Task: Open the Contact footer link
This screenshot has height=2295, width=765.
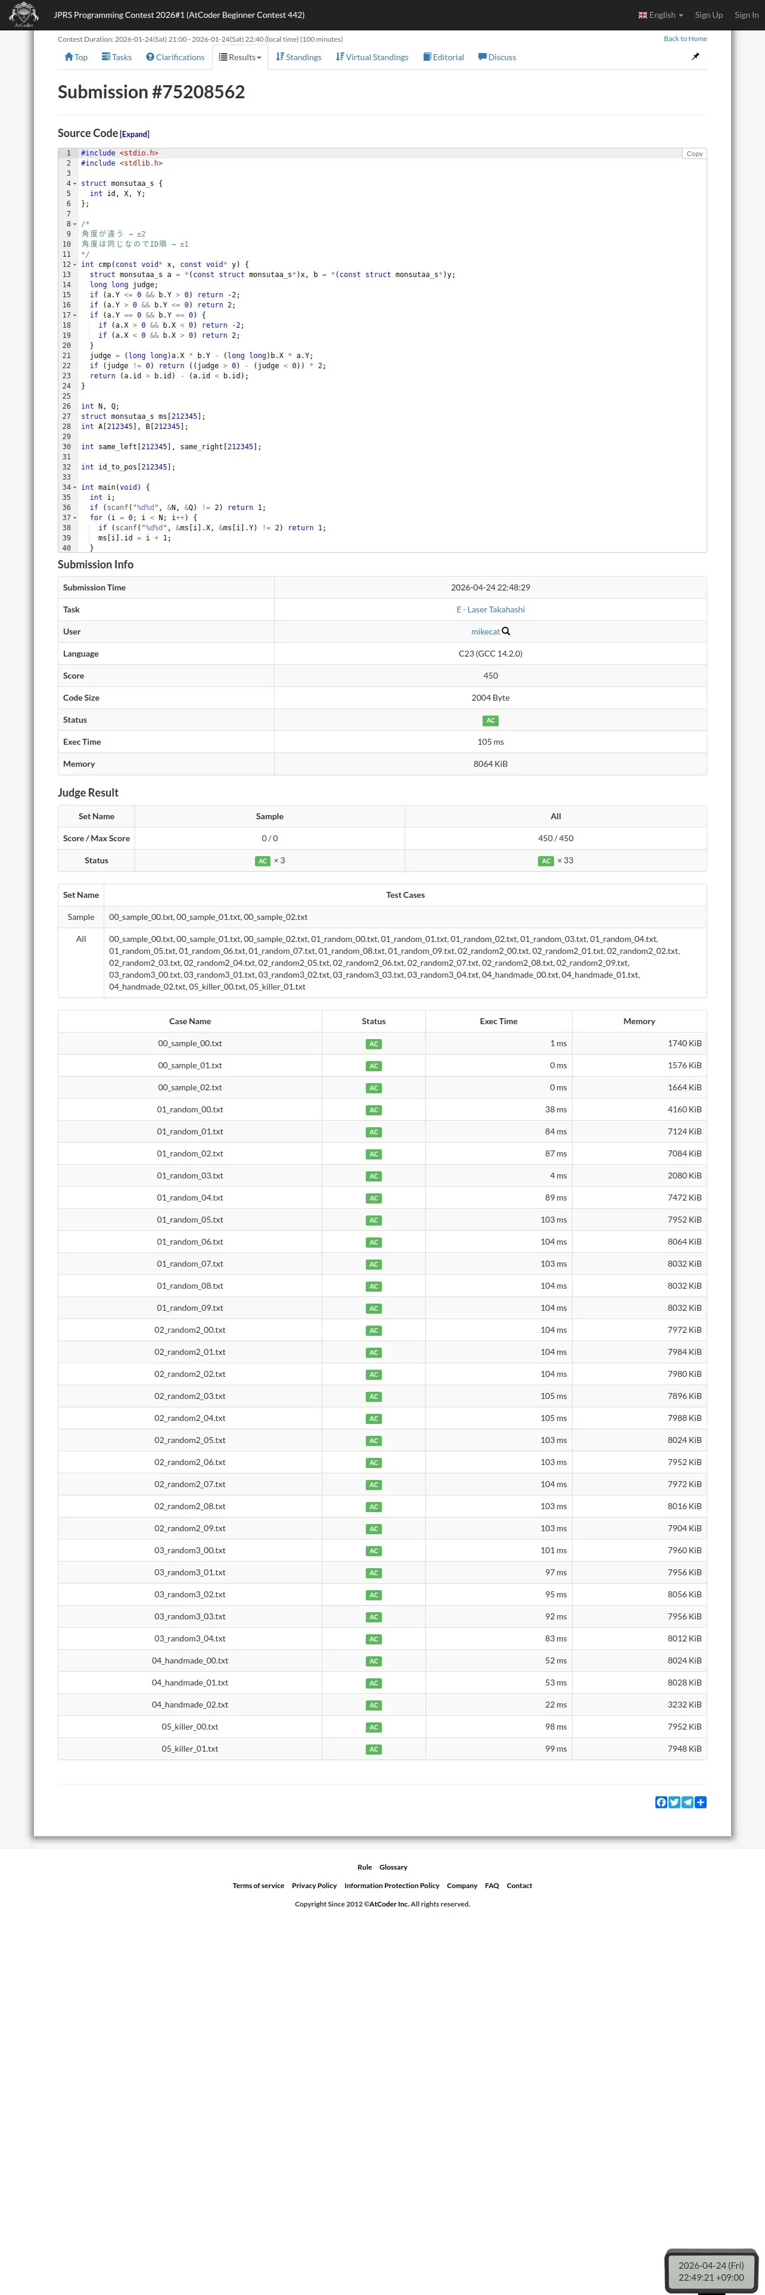Action: point(519,1886)
